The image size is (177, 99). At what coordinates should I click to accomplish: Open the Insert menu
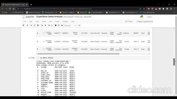point(44,21)
